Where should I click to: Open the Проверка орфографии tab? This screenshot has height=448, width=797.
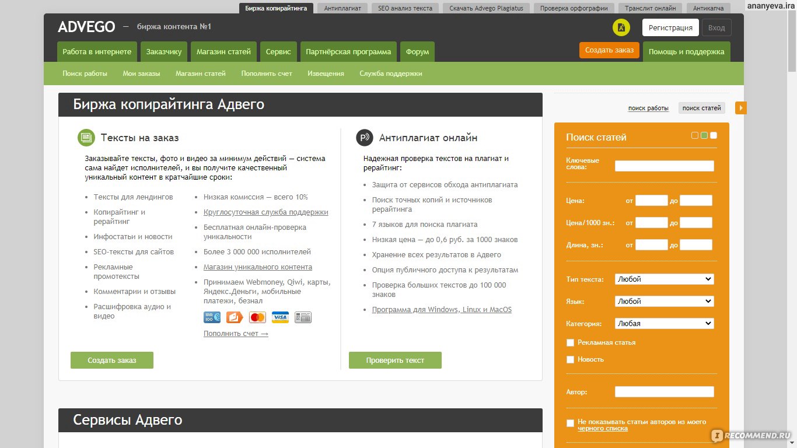[574, 8]
